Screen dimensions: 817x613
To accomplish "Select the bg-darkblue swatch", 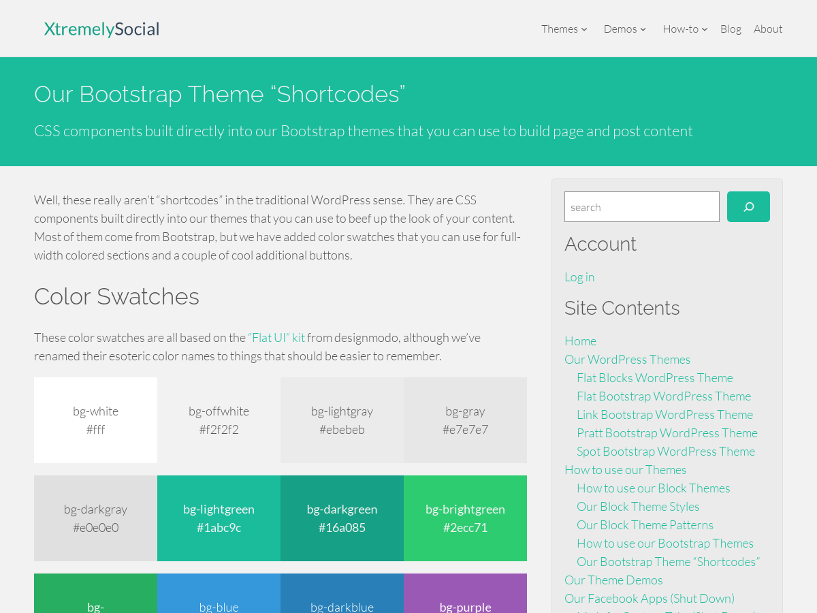I will tap(342, 593).
